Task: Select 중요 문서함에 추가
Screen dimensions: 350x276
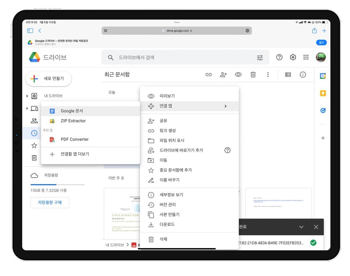Action: [x=189, y=170]
